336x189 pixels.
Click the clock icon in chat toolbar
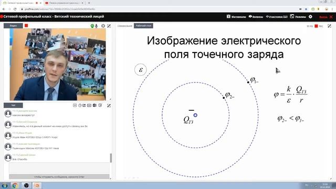point(80,105)
